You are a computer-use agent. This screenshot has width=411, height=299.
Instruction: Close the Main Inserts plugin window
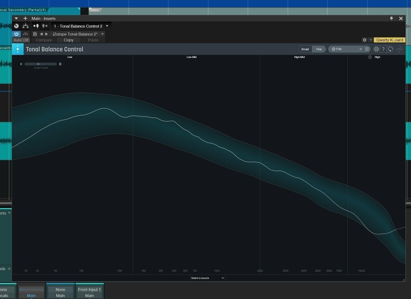(x=401, y=18)
